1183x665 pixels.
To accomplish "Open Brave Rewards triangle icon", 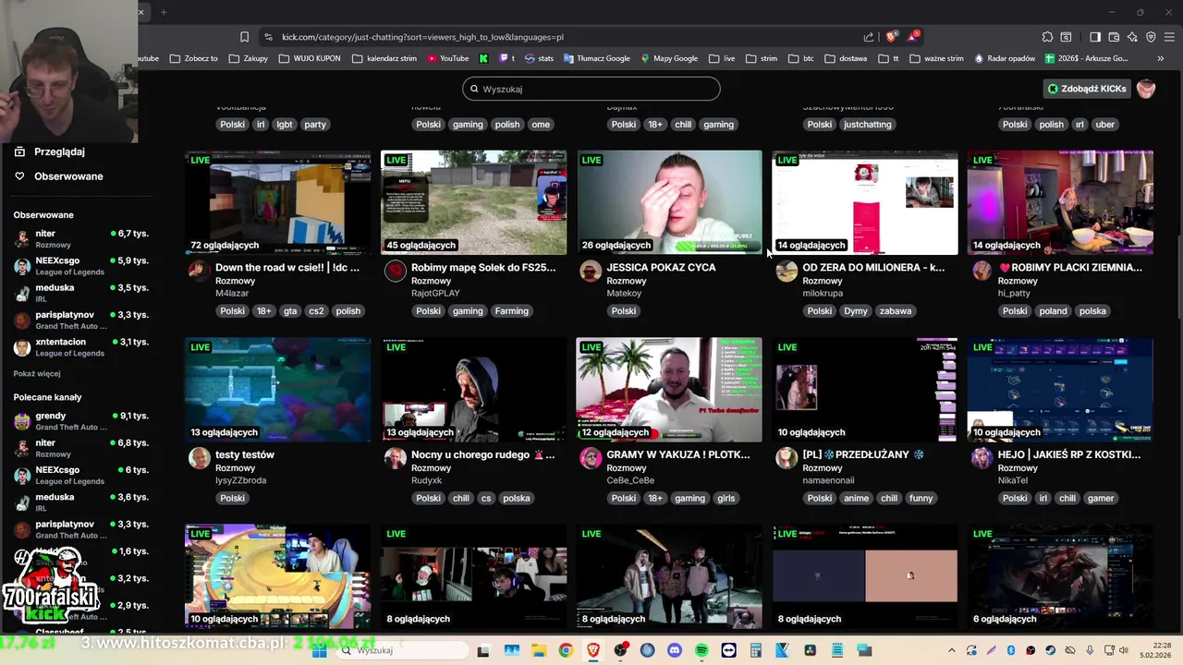I will (913, 37).
